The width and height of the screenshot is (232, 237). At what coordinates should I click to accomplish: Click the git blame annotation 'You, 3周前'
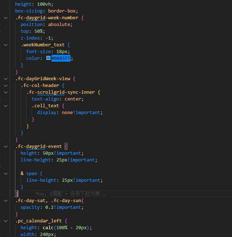(49, 194)
